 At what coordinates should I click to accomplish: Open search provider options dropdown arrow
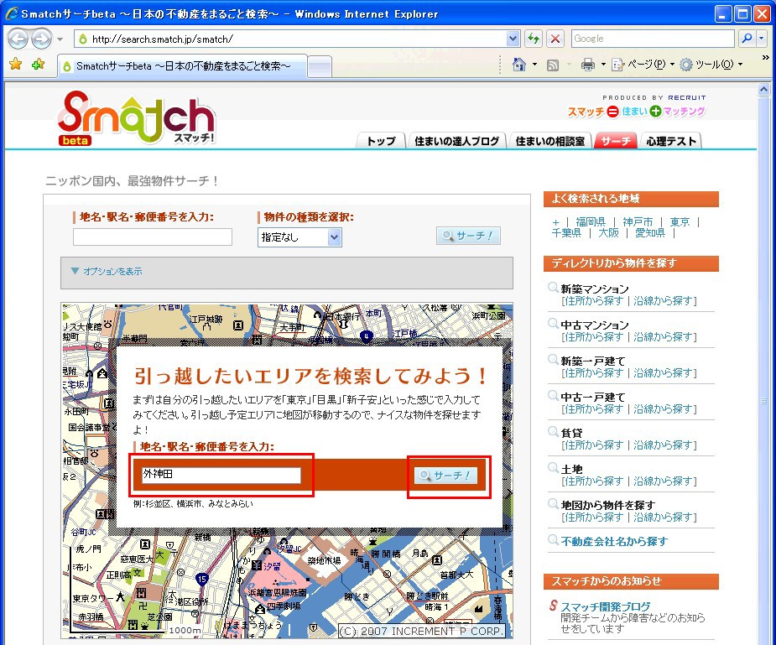point(762,39)
